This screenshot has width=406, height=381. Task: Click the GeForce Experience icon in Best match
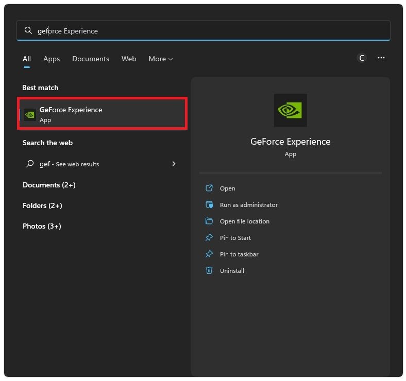click(x=30, y=114)
